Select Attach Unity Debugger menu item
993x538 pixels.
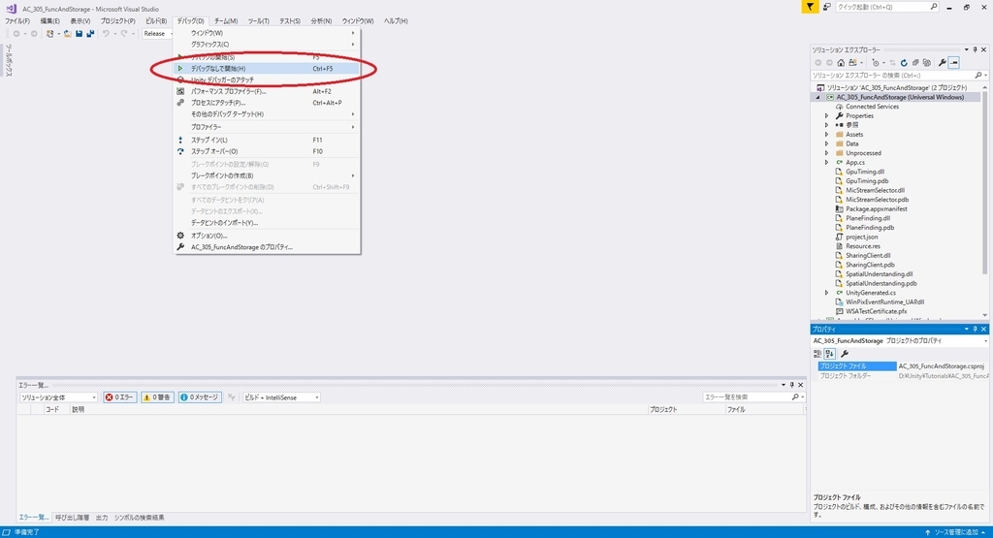pyautogui.click(x=267, y=79)
